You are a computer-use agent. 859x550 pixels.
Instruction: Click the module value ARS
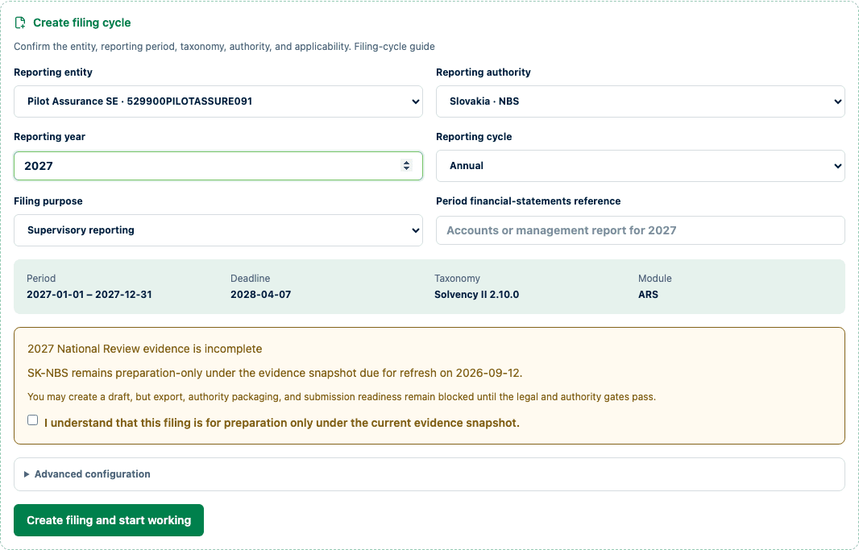pos(648,295)
